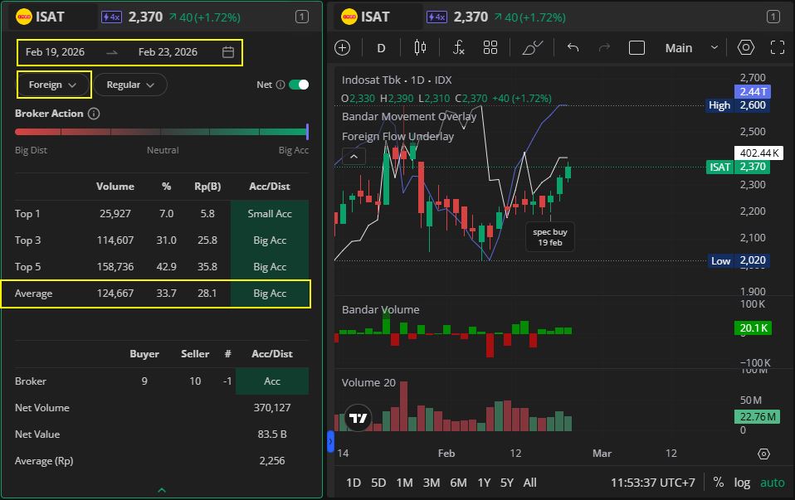Click the Bandar Volume indicator label
Screen dimensions: 795x500
tap(380, 309)
